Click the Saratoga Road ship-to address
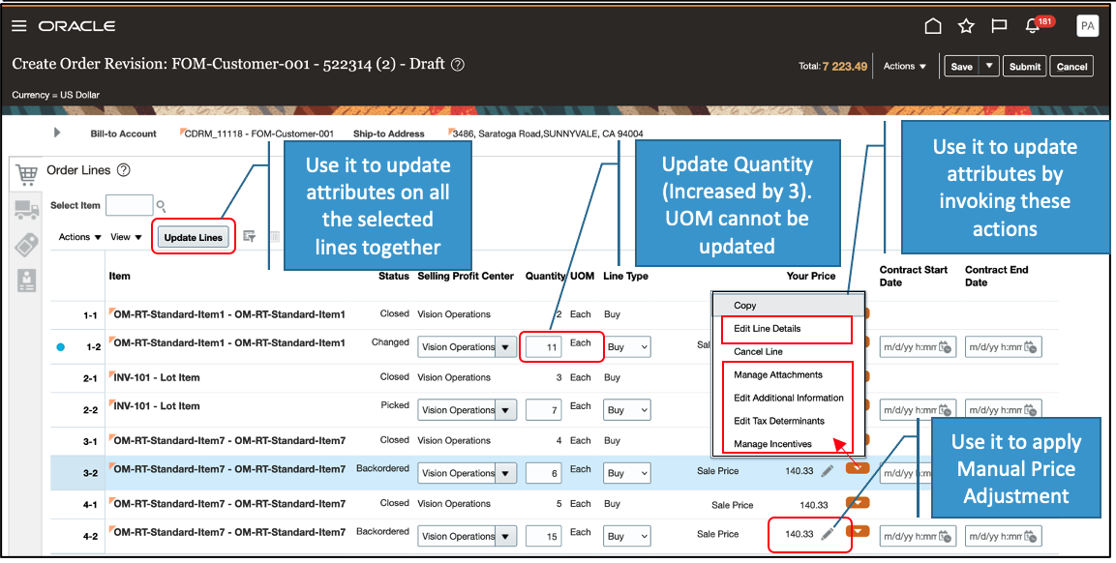The height and width of the screenshot is (563, 1116). pyautogui.click(x=548, y=133)
